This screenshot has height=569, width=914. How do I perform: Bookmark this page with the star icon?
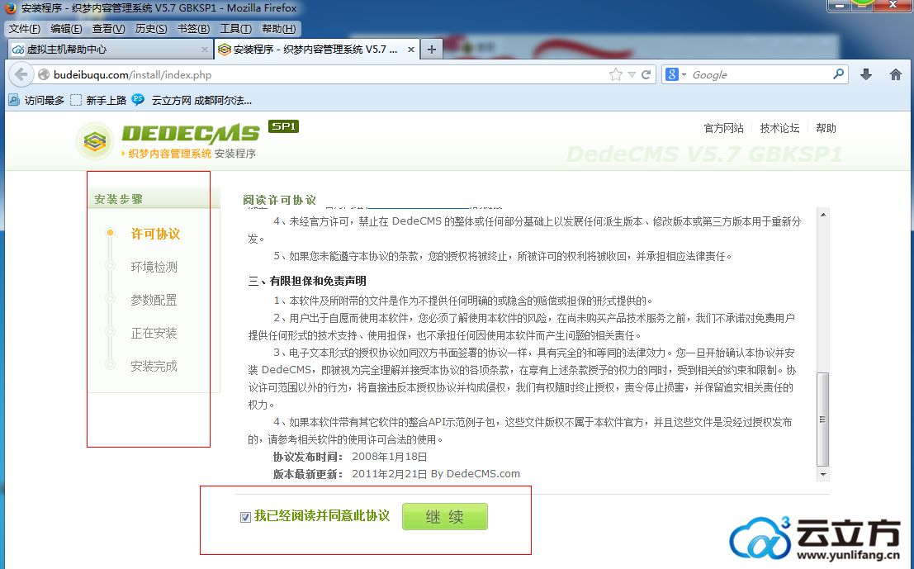coord(616,74)
